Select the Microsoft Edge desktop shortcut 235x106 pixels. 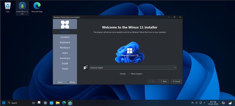37,7
